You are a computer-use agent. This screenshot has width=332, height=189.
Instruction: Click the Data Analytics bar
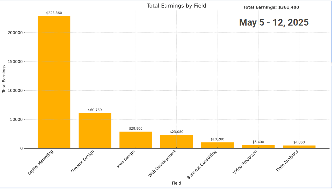[299, 147]
